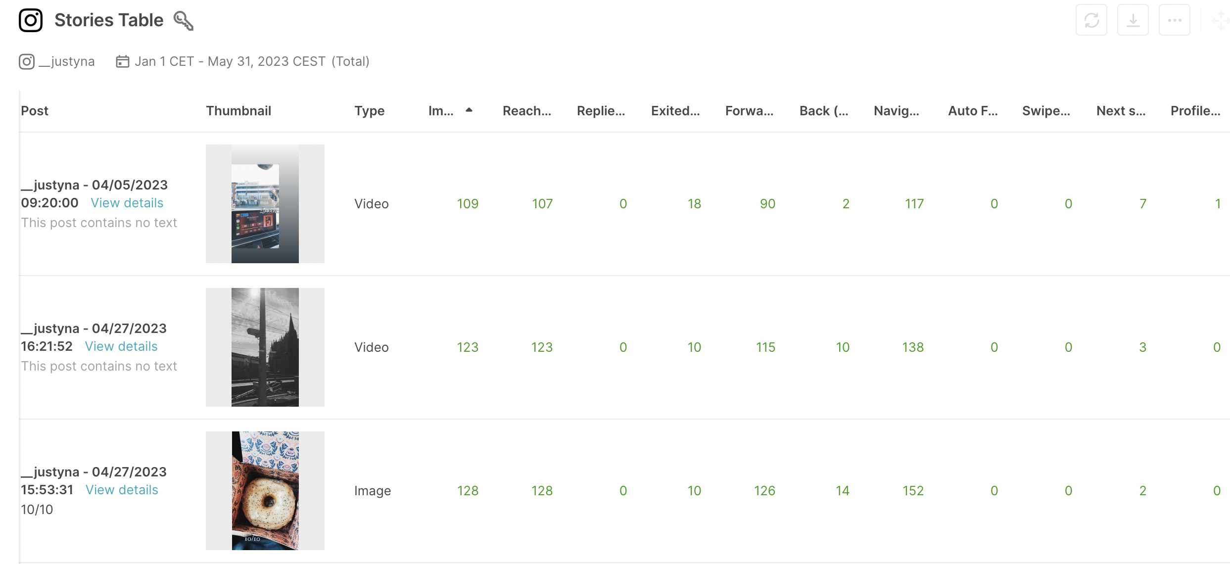Sort by the Type column header
This screenshot has width=1230, height=564.
[x=369, y=111]
